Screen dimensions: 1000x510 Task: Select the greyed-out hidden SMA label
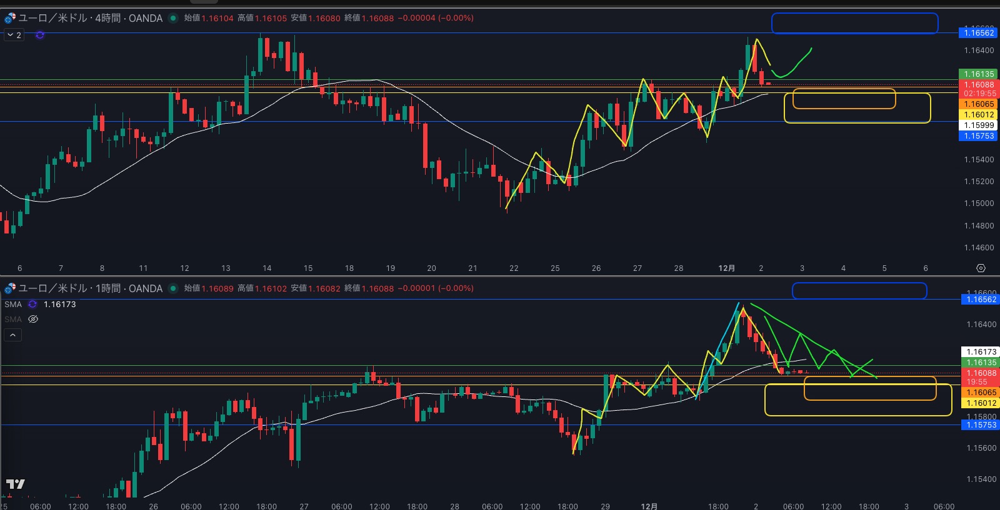(13, 319)
